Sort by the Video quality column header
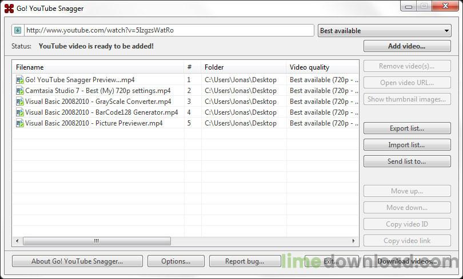The image size is (463, 279). click(x=322, y=67)
